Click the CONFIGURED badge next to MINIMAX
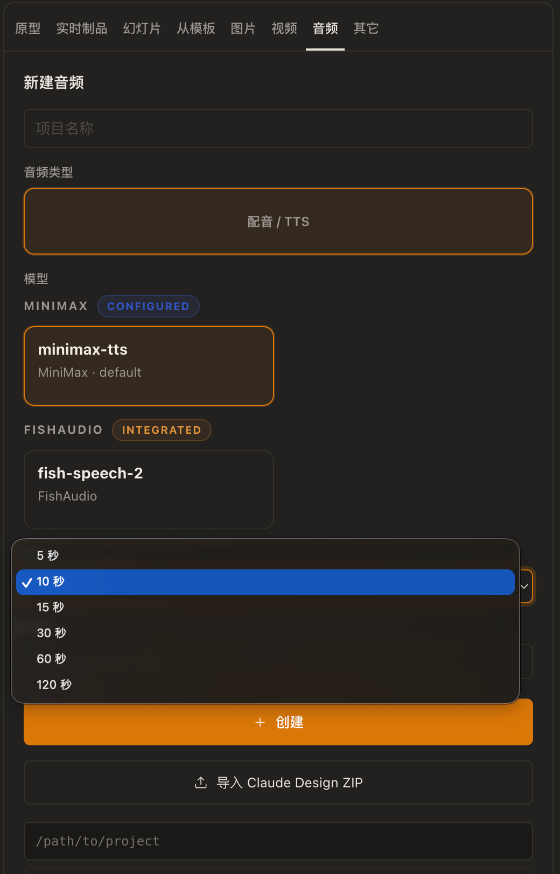This screenshot has height=874, width=560. (x=149, y=306)
